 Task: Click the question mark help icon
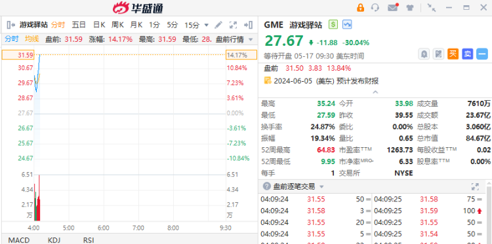tap(266, 186)
